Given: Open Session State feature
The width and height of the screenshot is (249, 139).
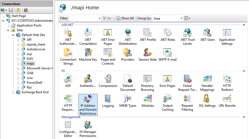Looking at the screenshot, I should tap(148, 55).
